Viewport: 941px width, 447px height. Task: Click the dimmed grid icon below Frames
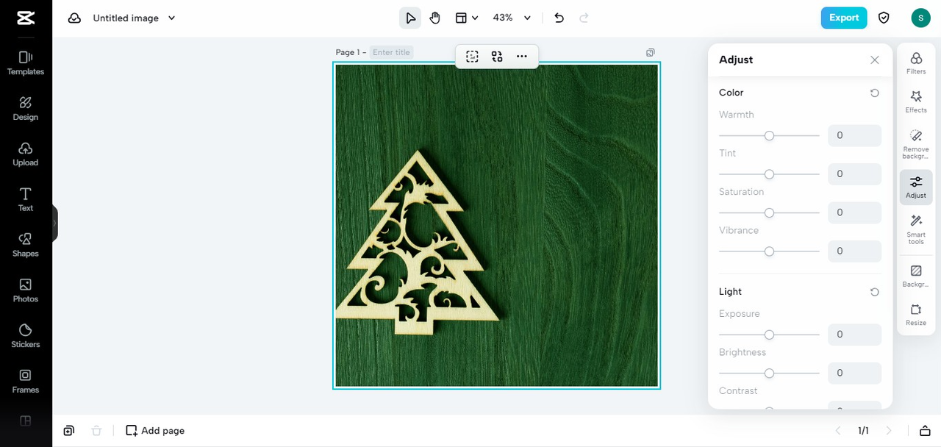click(x=26, y=421)
